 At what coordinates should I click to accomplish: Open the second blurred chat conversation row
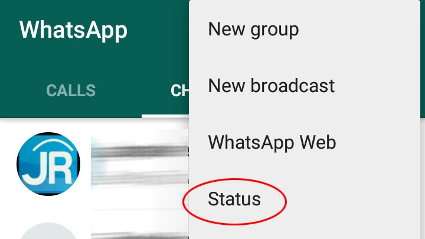pyautogui.click(x=139, y=232)
